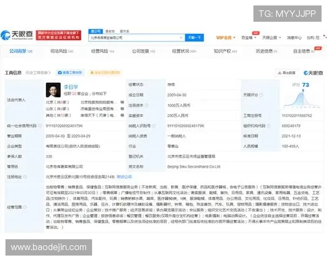The height and width of the screenshot is (261, 327).
Task: Clear the search box with the X icon
Action: pos(181,38)
